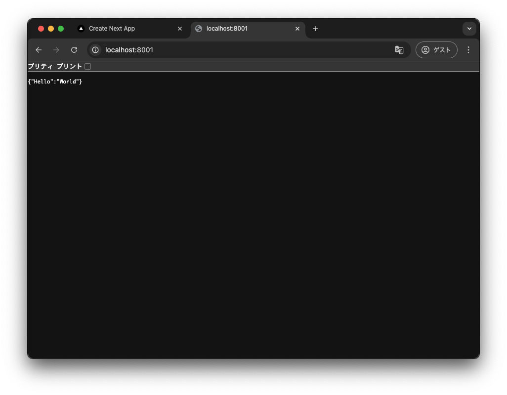Enable the プリティ プリント checkbox
This screenshot has width=507, height=395.
coord(87,67)
